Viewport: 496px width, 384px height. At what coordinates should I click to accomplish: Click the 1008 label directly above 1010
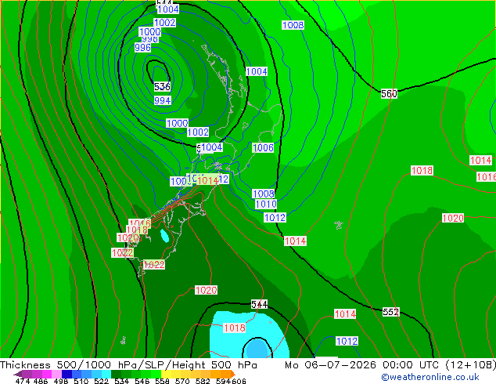[264, 194]
